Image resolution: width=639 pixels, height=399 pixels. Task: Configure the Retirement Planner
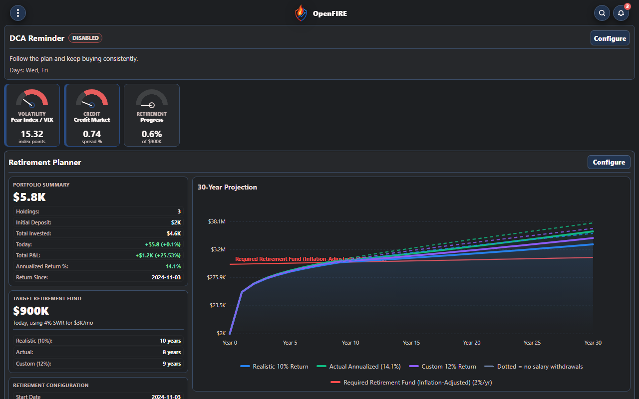(609, 162)
